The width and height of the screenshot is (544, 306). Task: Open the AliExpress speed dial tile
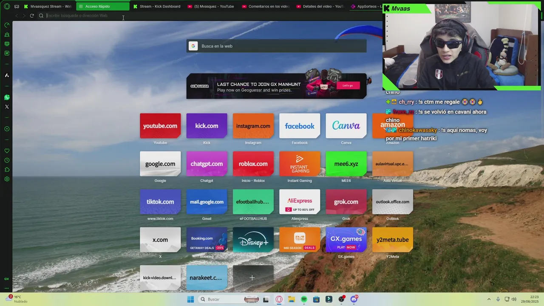[x=300, y=202]
